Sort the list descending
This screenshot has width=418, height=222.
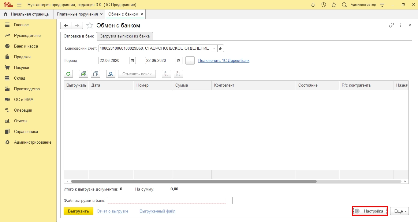click(178, 74)
